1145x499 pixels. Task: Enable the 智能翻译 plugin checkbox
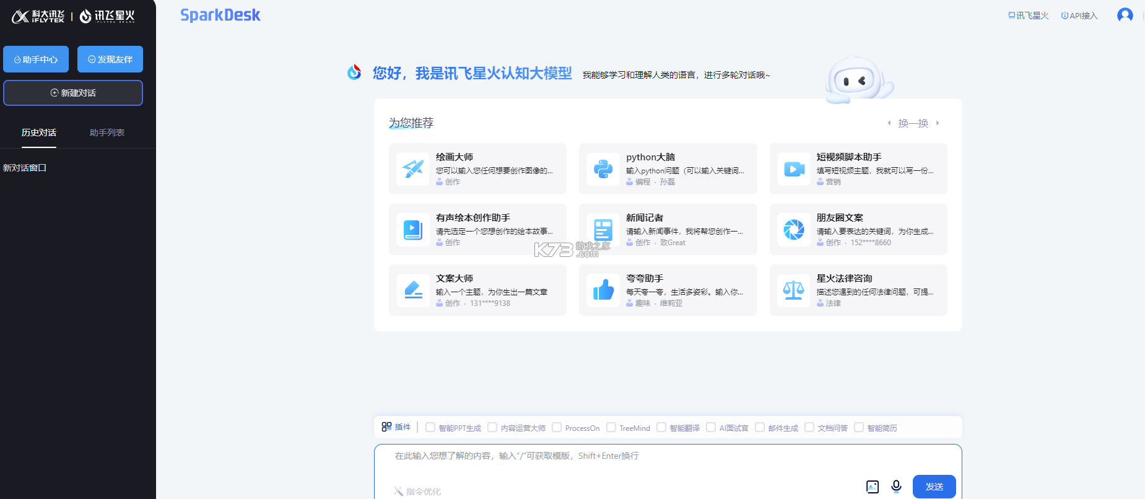[661, 427]
